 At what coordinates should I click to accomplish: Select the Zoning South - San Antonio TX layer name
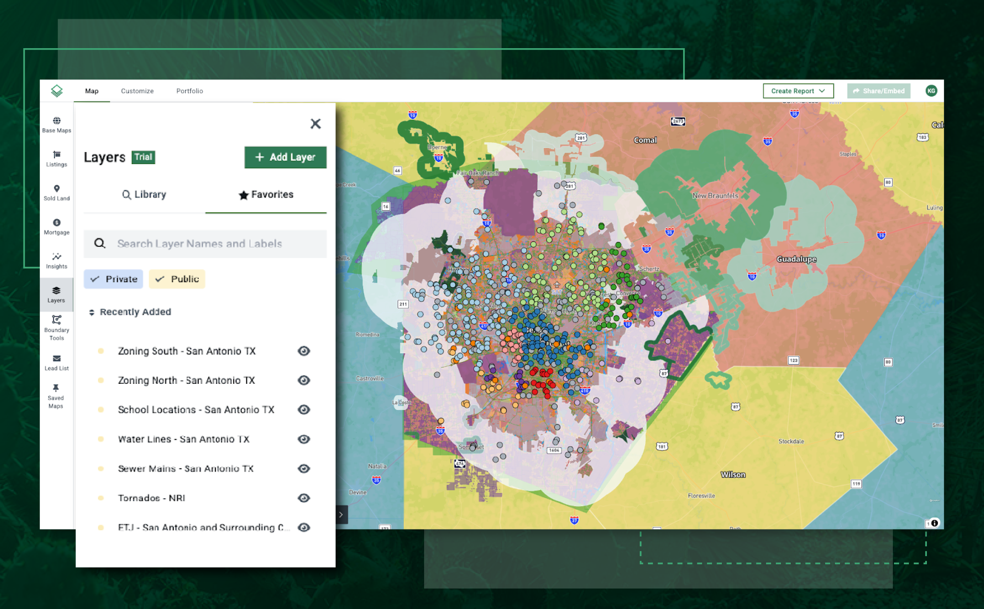(187, 351)
